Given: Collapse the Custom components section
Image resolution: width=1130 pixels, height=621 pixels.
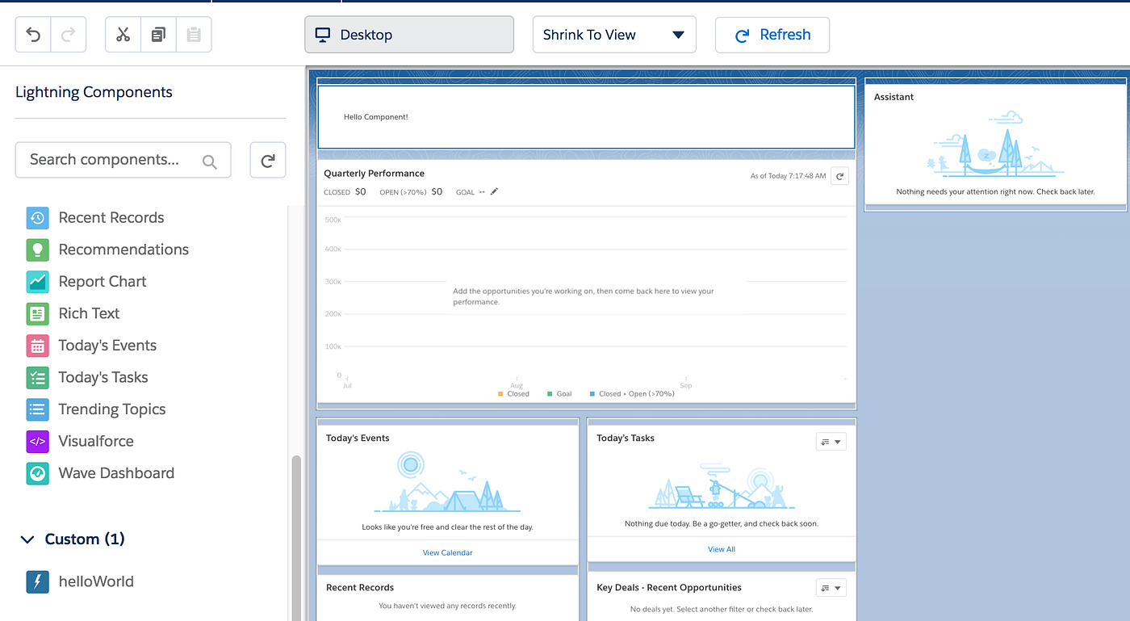Looking at the screenshot, I should (x=27, y=539).
